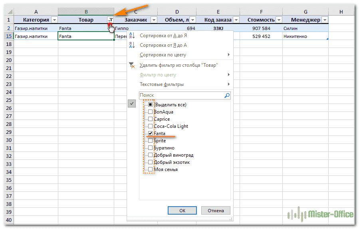Screen dimensions: 359x229
Task: Enable the Coca-Cola Light checkbox
Action: [x=150, y=126]
